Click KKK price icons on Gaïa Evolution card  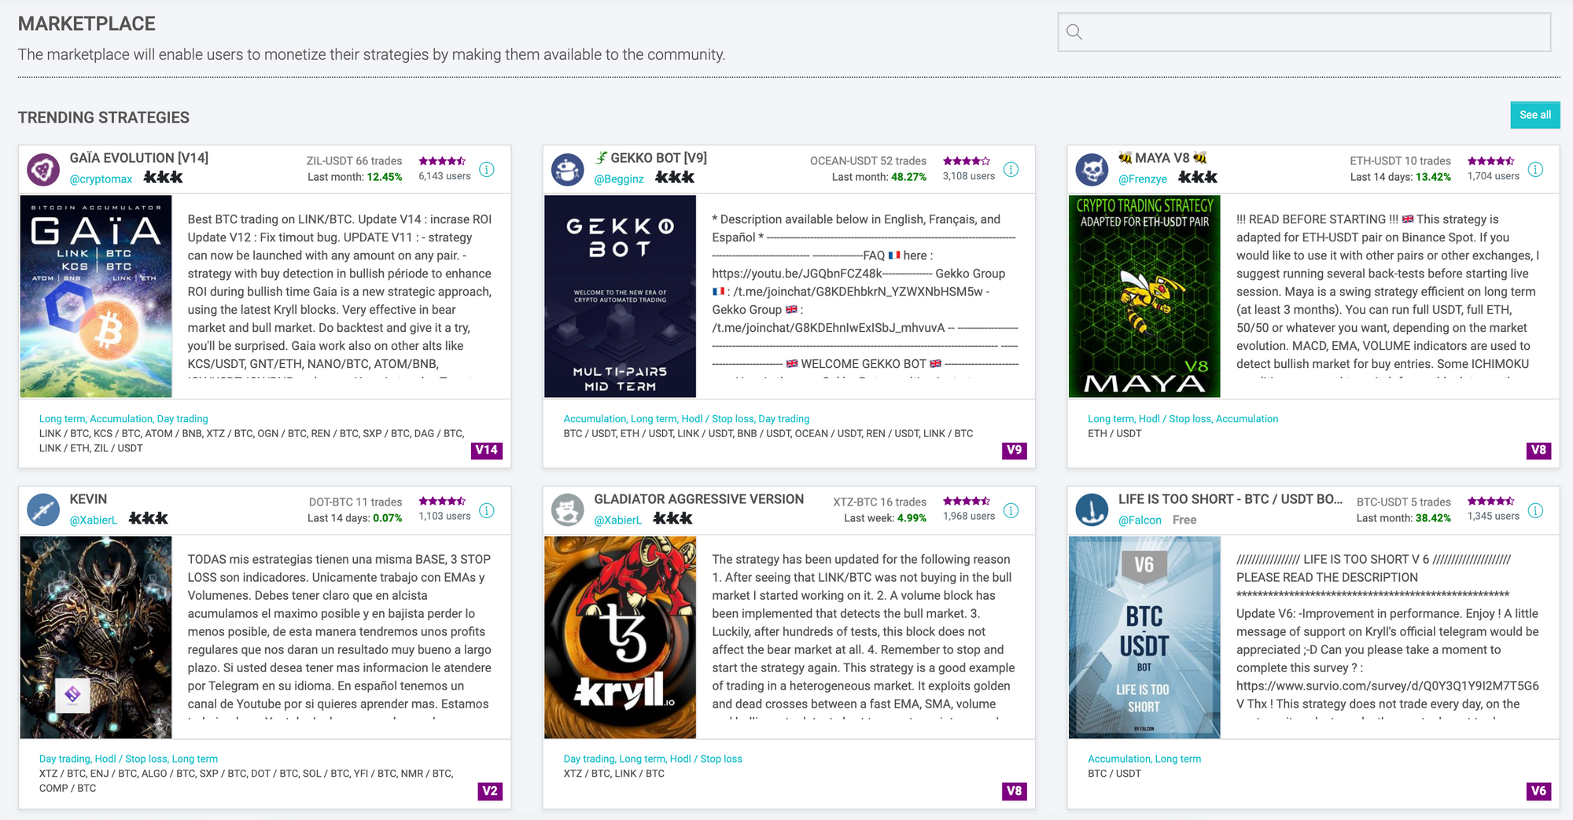[x=164, y=178]
